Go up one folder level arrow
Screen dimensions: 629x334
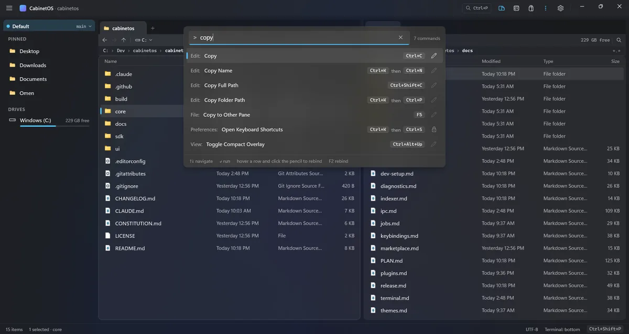coord(124,40)
